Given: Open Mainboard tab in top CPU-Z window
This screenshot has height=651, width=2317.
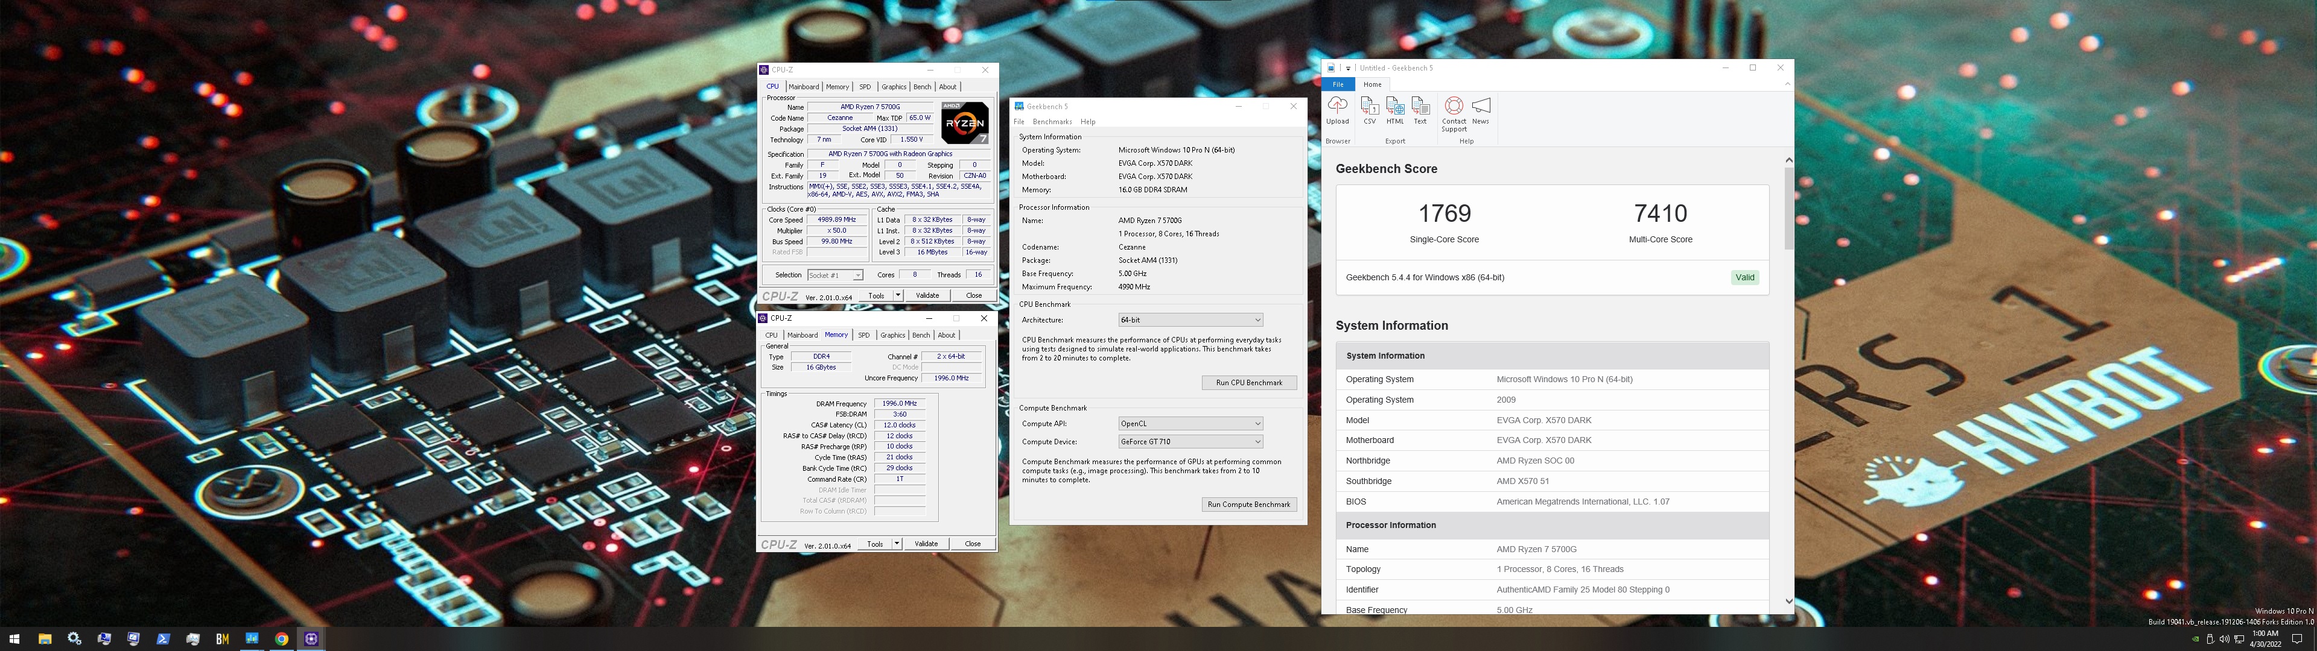Looking at the screenshot, I should click(x=803, y=87).
